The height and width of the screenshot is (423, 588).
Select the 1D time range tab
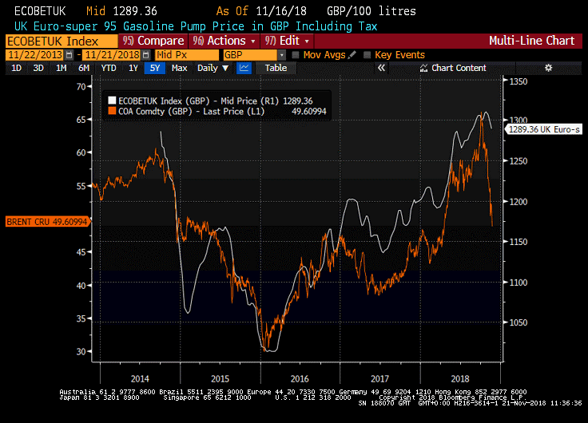pos(16,68)
